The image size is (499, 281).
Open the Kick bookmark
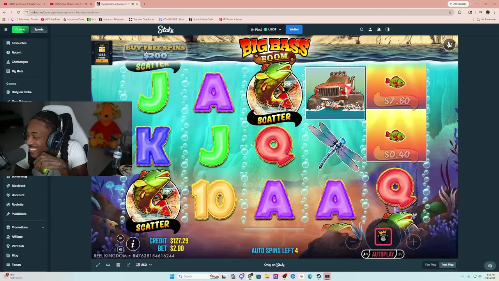point(92,20)
